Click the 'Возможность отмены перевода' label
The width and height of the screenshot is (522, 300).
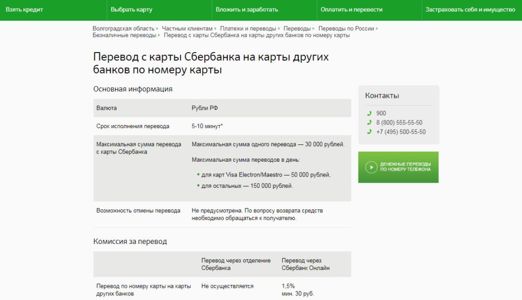[x=139, y=211]
